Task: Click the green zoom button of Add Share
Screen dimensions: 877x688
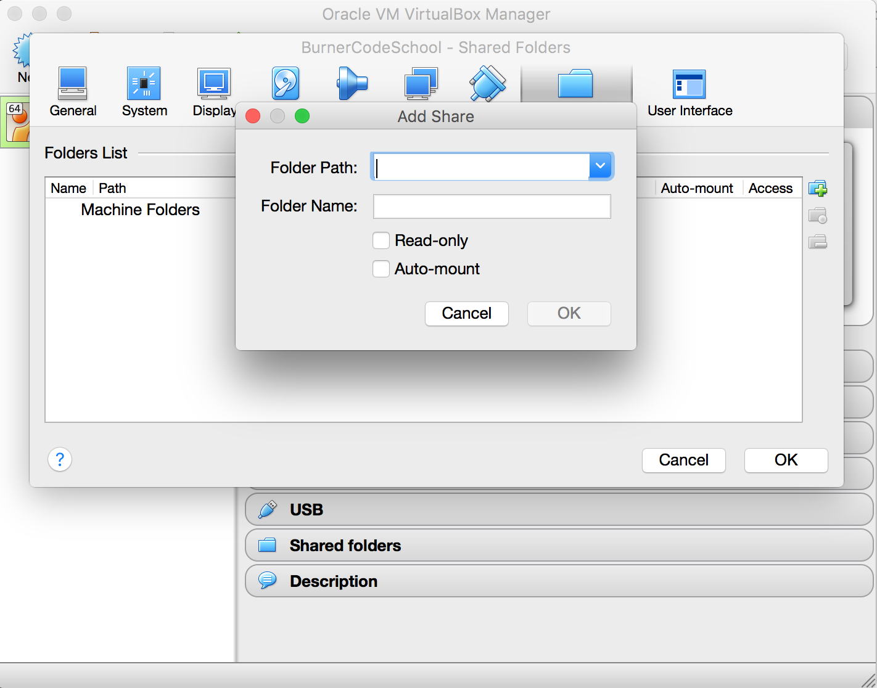Action: (302, 116)
